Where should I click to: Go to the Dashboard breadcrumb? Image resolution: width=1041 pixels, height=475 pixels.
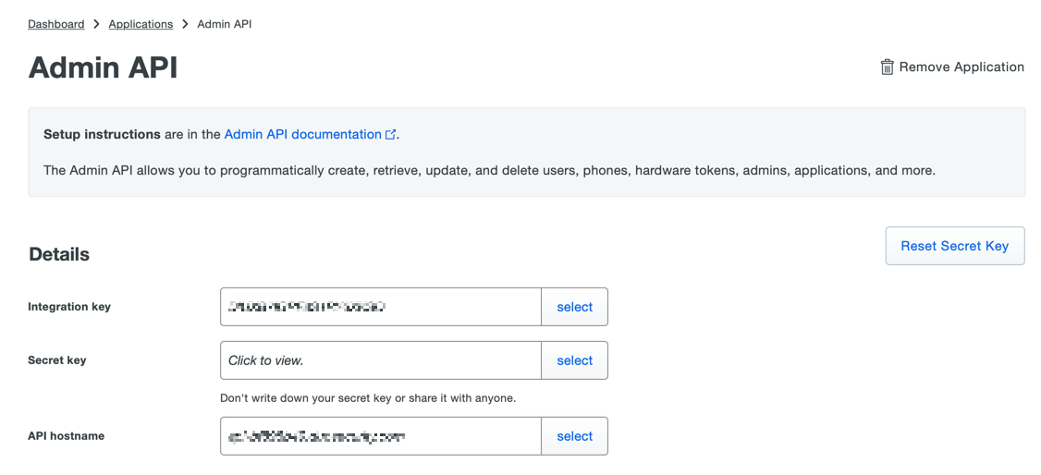tap(55, 24)
